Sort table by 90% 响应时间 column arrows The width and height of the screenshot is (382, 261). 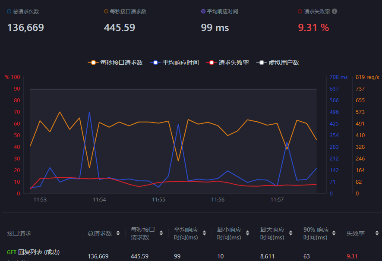pyautogui.click(x=334, y=233)
